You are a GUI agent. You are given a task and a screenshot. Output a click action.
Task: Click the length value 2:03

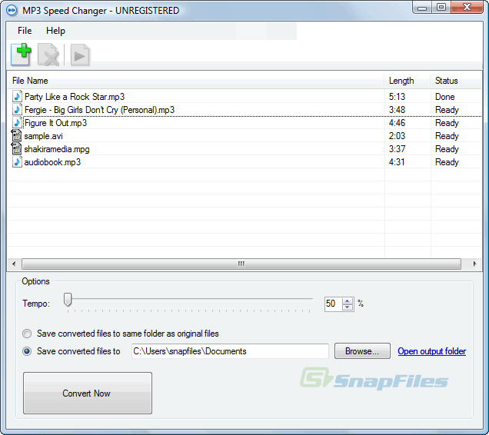(397, 136)
